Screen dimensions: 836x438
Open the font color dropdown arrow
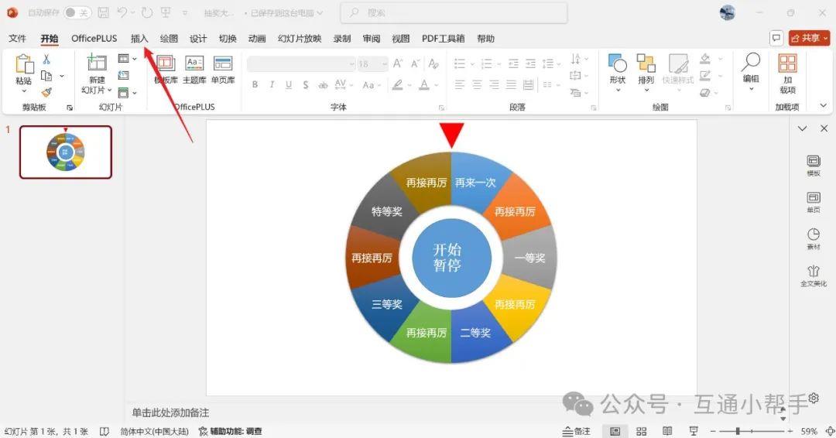click(x=436, y=84)
